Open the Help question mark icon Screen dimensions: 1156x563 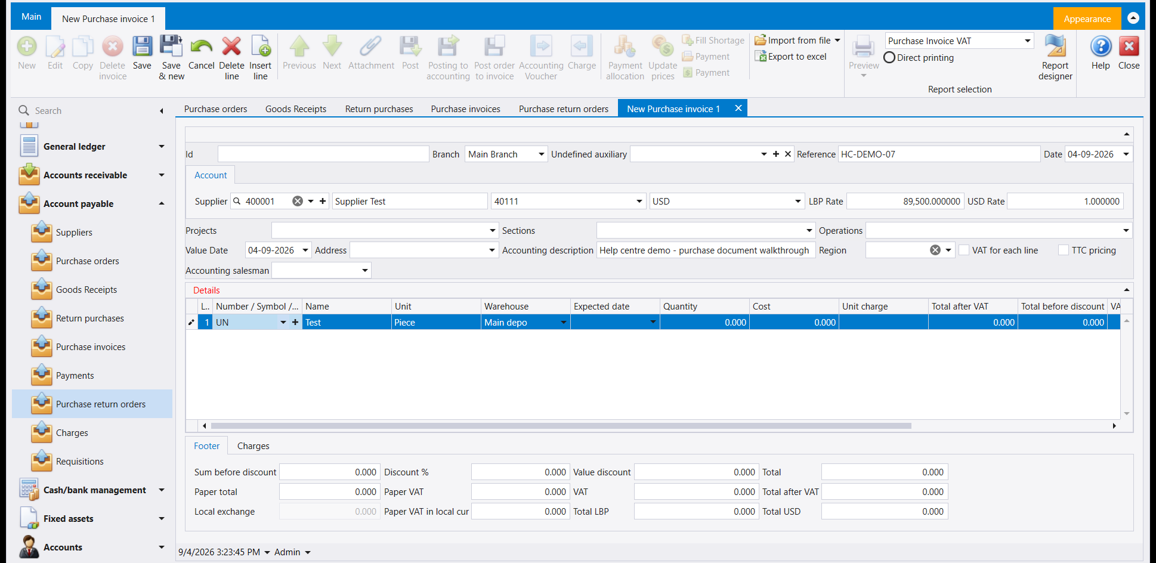tap(1101, 47)
